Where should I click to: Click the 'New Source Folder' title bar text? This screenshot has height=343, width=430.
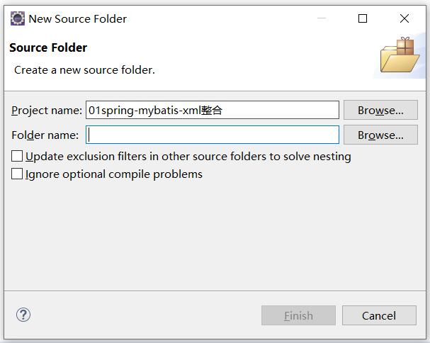point(78,19)
